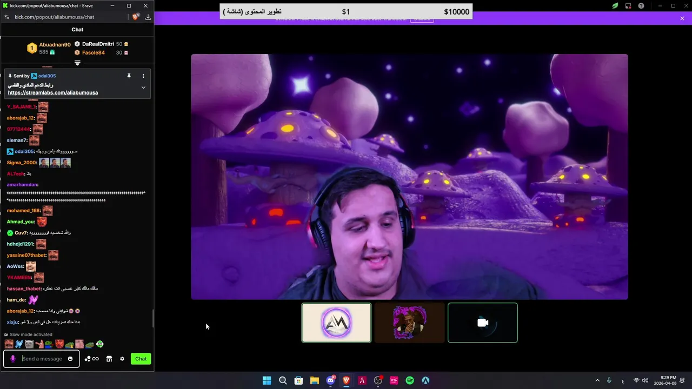Open DaRealDmitri leaderboard entry

pos(98,44)
